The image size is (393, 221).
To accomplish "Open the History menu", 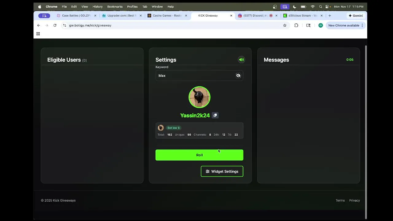I will tap(98, 6).
